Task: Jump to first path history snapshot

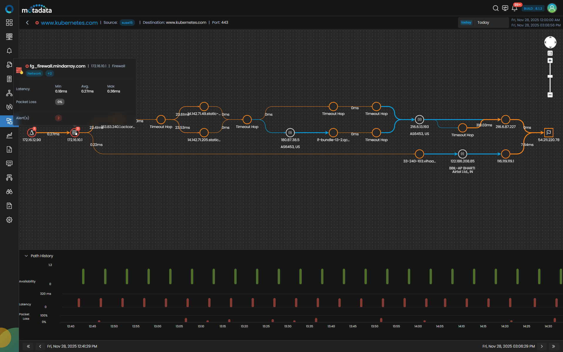Action: tap(28, 346)
